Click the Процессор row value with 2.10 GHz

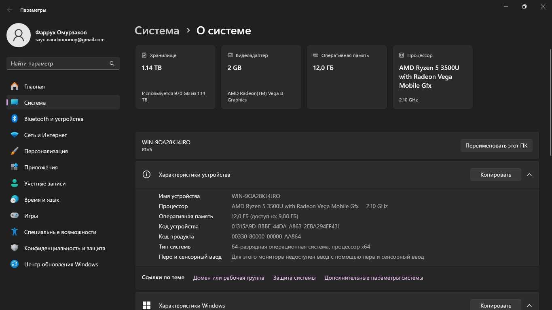(310, 206)
